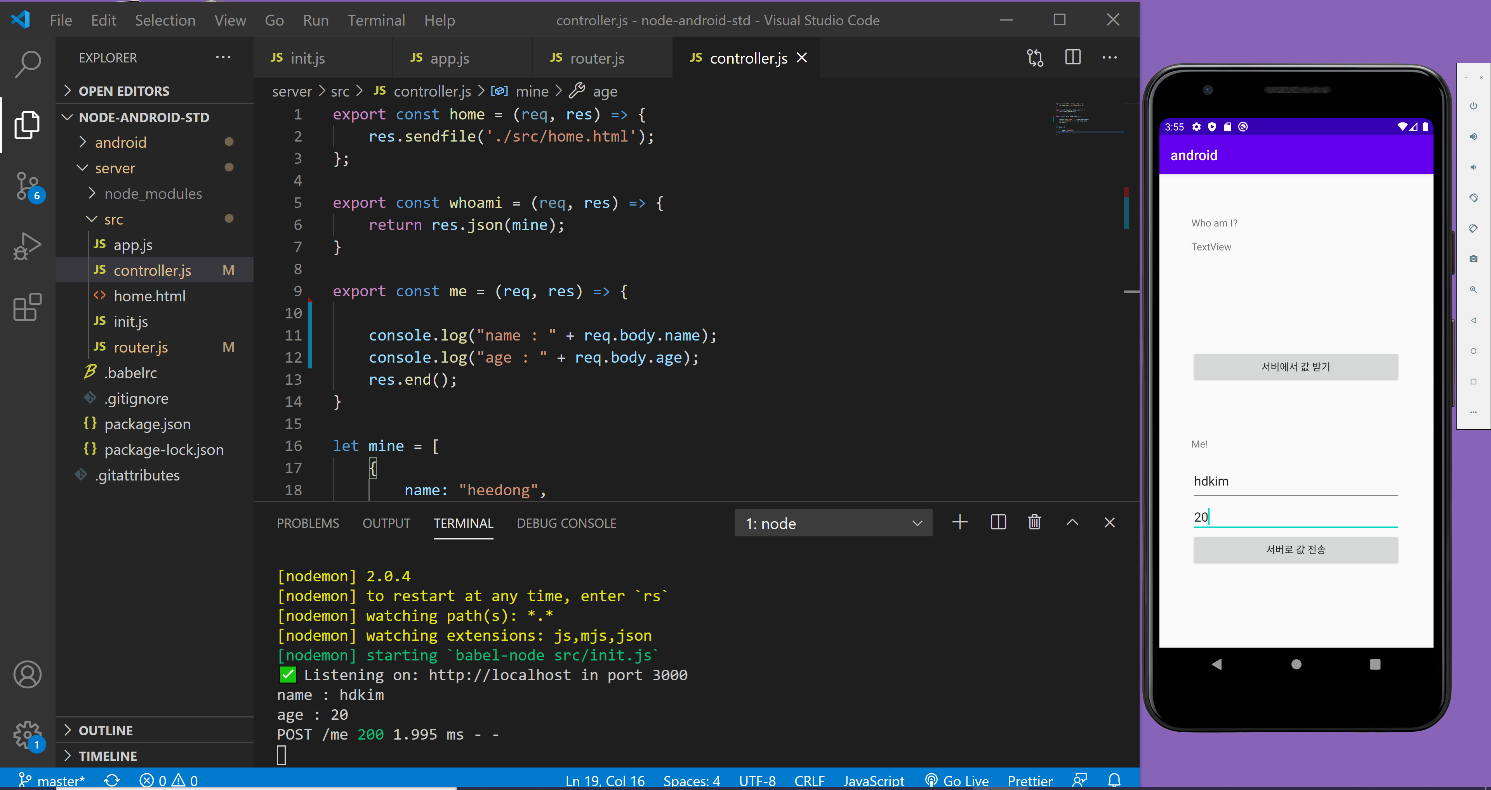The image size is (1491, 790).
Task: Open the Source Control view showing 6 changes
Action: coord(27,185)
